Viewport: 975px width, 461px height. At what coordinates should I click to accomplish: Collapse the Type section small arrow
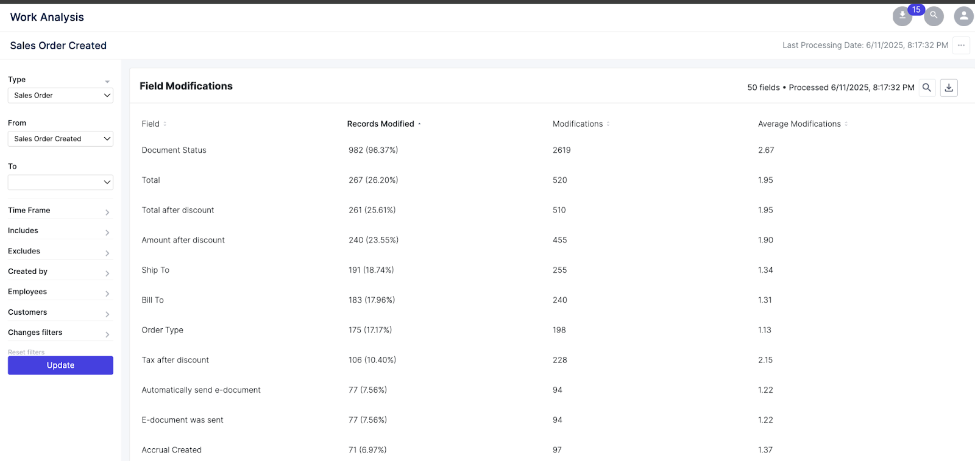click(107, 82)
